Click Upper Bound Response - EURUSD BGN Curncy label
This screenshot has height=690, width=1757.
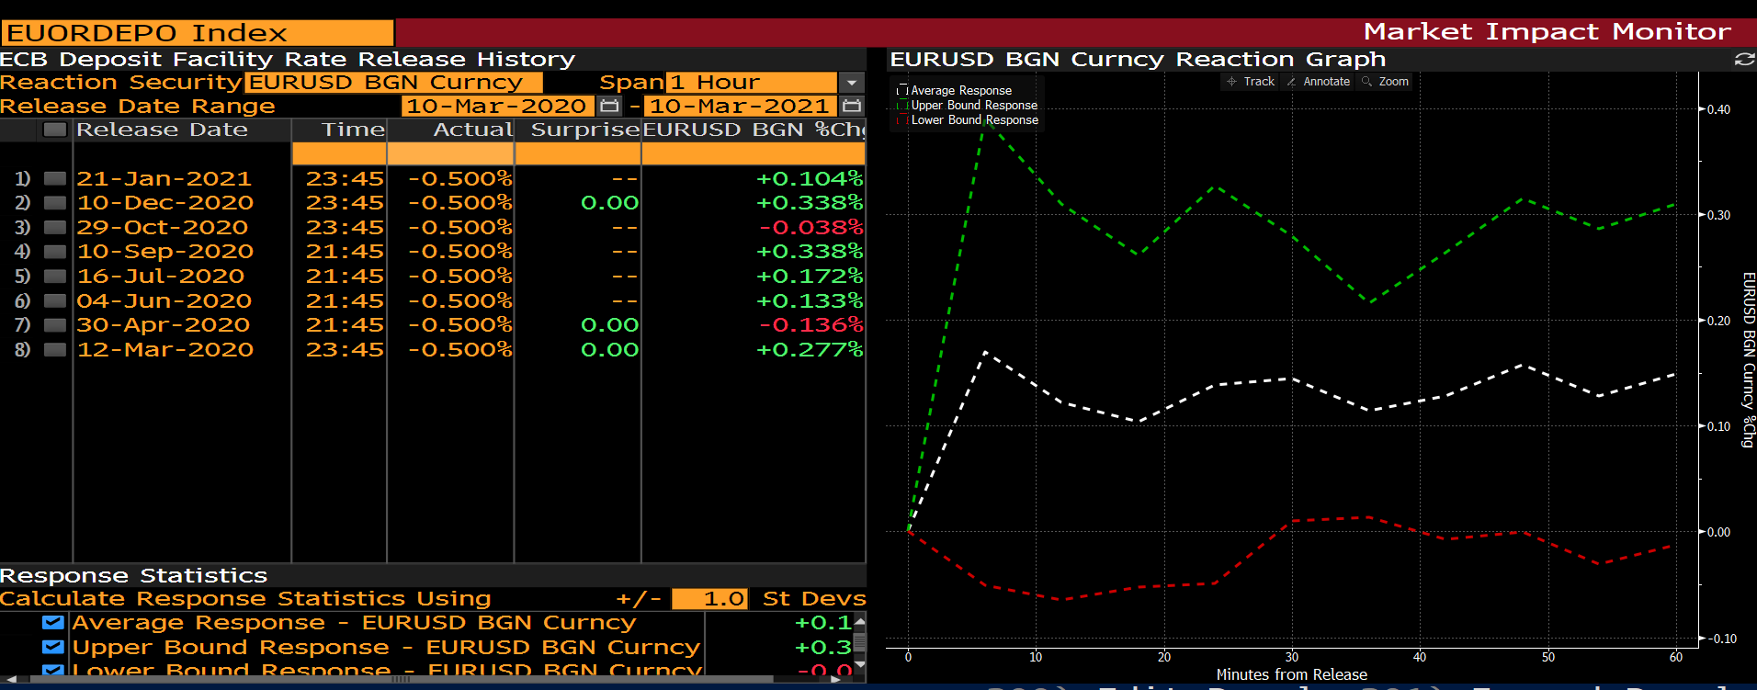386,647
